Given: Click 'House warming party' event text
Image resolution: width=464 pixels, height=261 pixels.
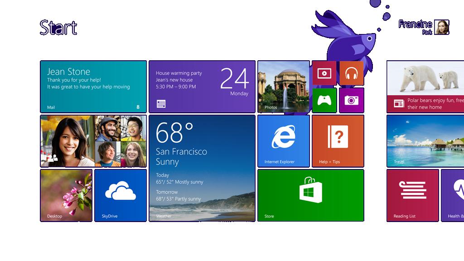Looking at the screenshot, I should [179, 73].
